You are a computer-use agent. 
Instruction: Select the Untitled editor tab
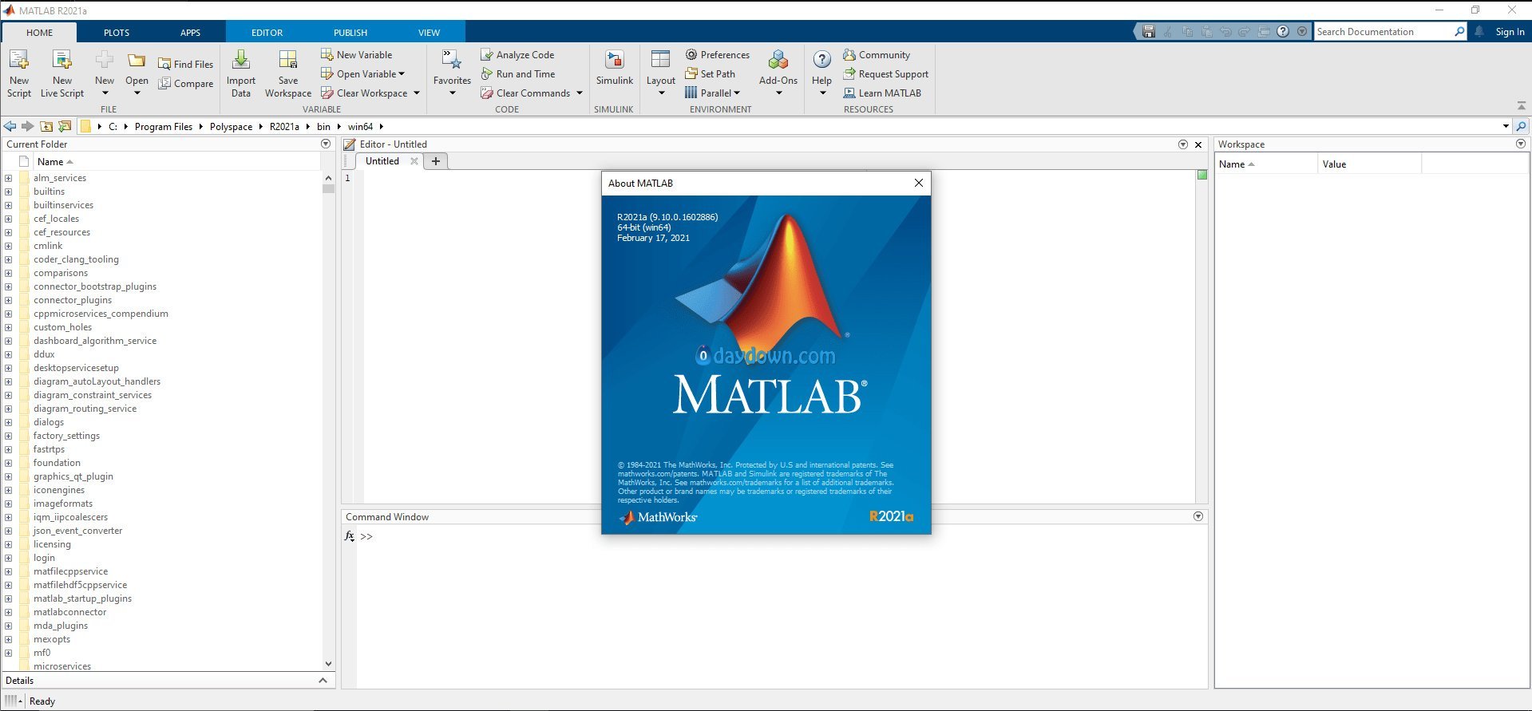(382, 160)
